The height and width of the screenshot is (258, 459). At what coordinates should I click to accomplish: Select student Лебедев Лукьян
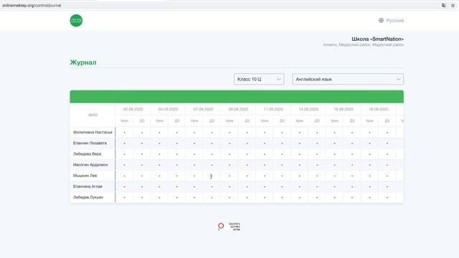88,197
